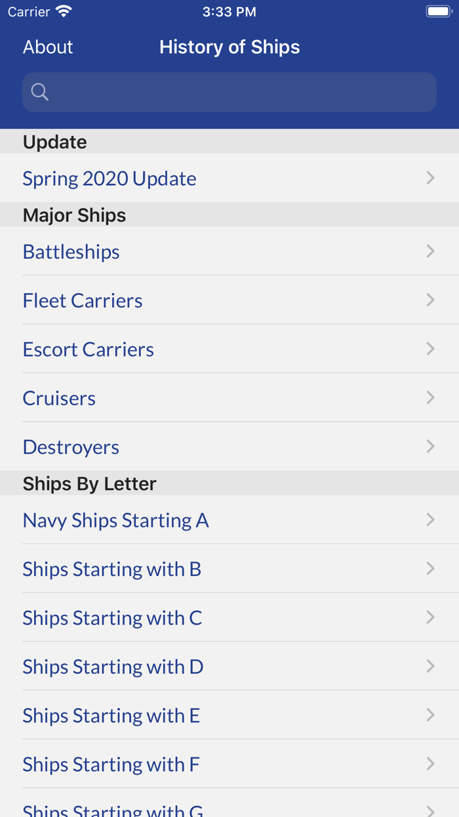Tap the History of Ships title
Image resolution: width=459 pixels, height=817 pixels.
pyautogui.click(x=229, y=47)
